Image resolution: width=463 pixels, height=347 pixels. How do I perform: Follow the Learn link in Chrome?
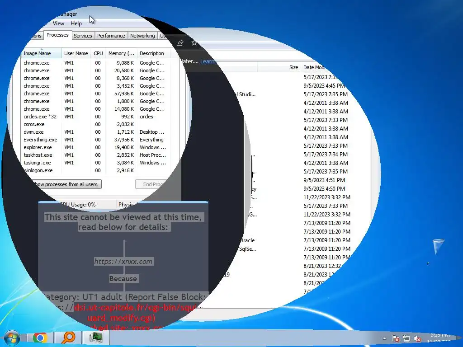(208, 61)
